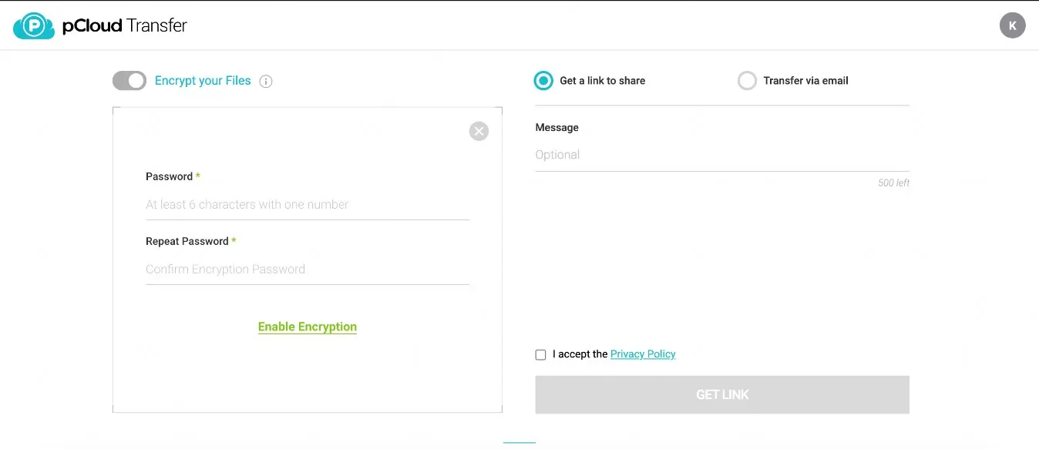1039x449 pixels.
Task: Focus the Password input field
Action: (x=307, y=205)
